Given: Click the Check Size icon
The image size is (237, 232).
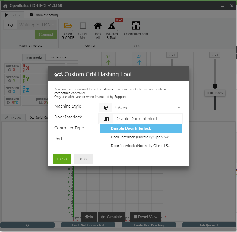Looking at the screenshot, I should 83,26.
